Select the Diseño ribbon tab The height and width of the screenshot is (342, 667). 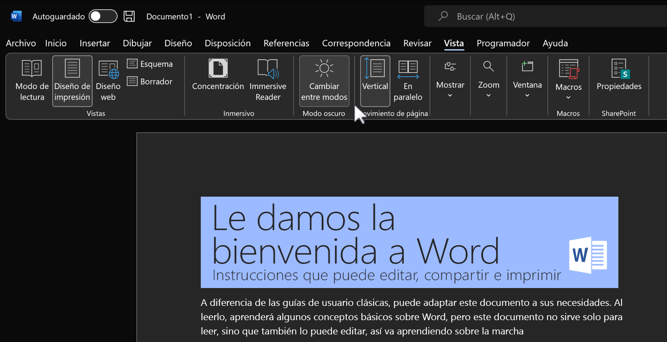coord(178,43)
